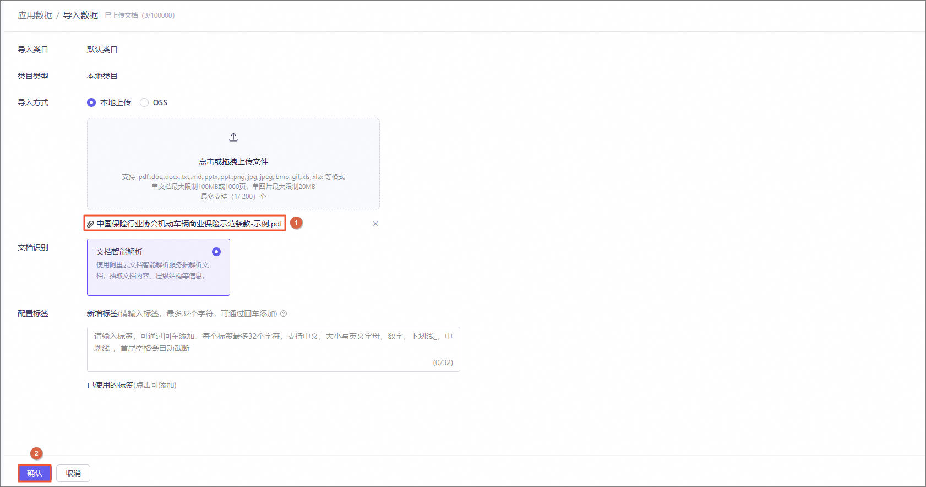Click the 已使用的标签 label
Viewport: 926px width, 487px height.
(x=110, y=385)
